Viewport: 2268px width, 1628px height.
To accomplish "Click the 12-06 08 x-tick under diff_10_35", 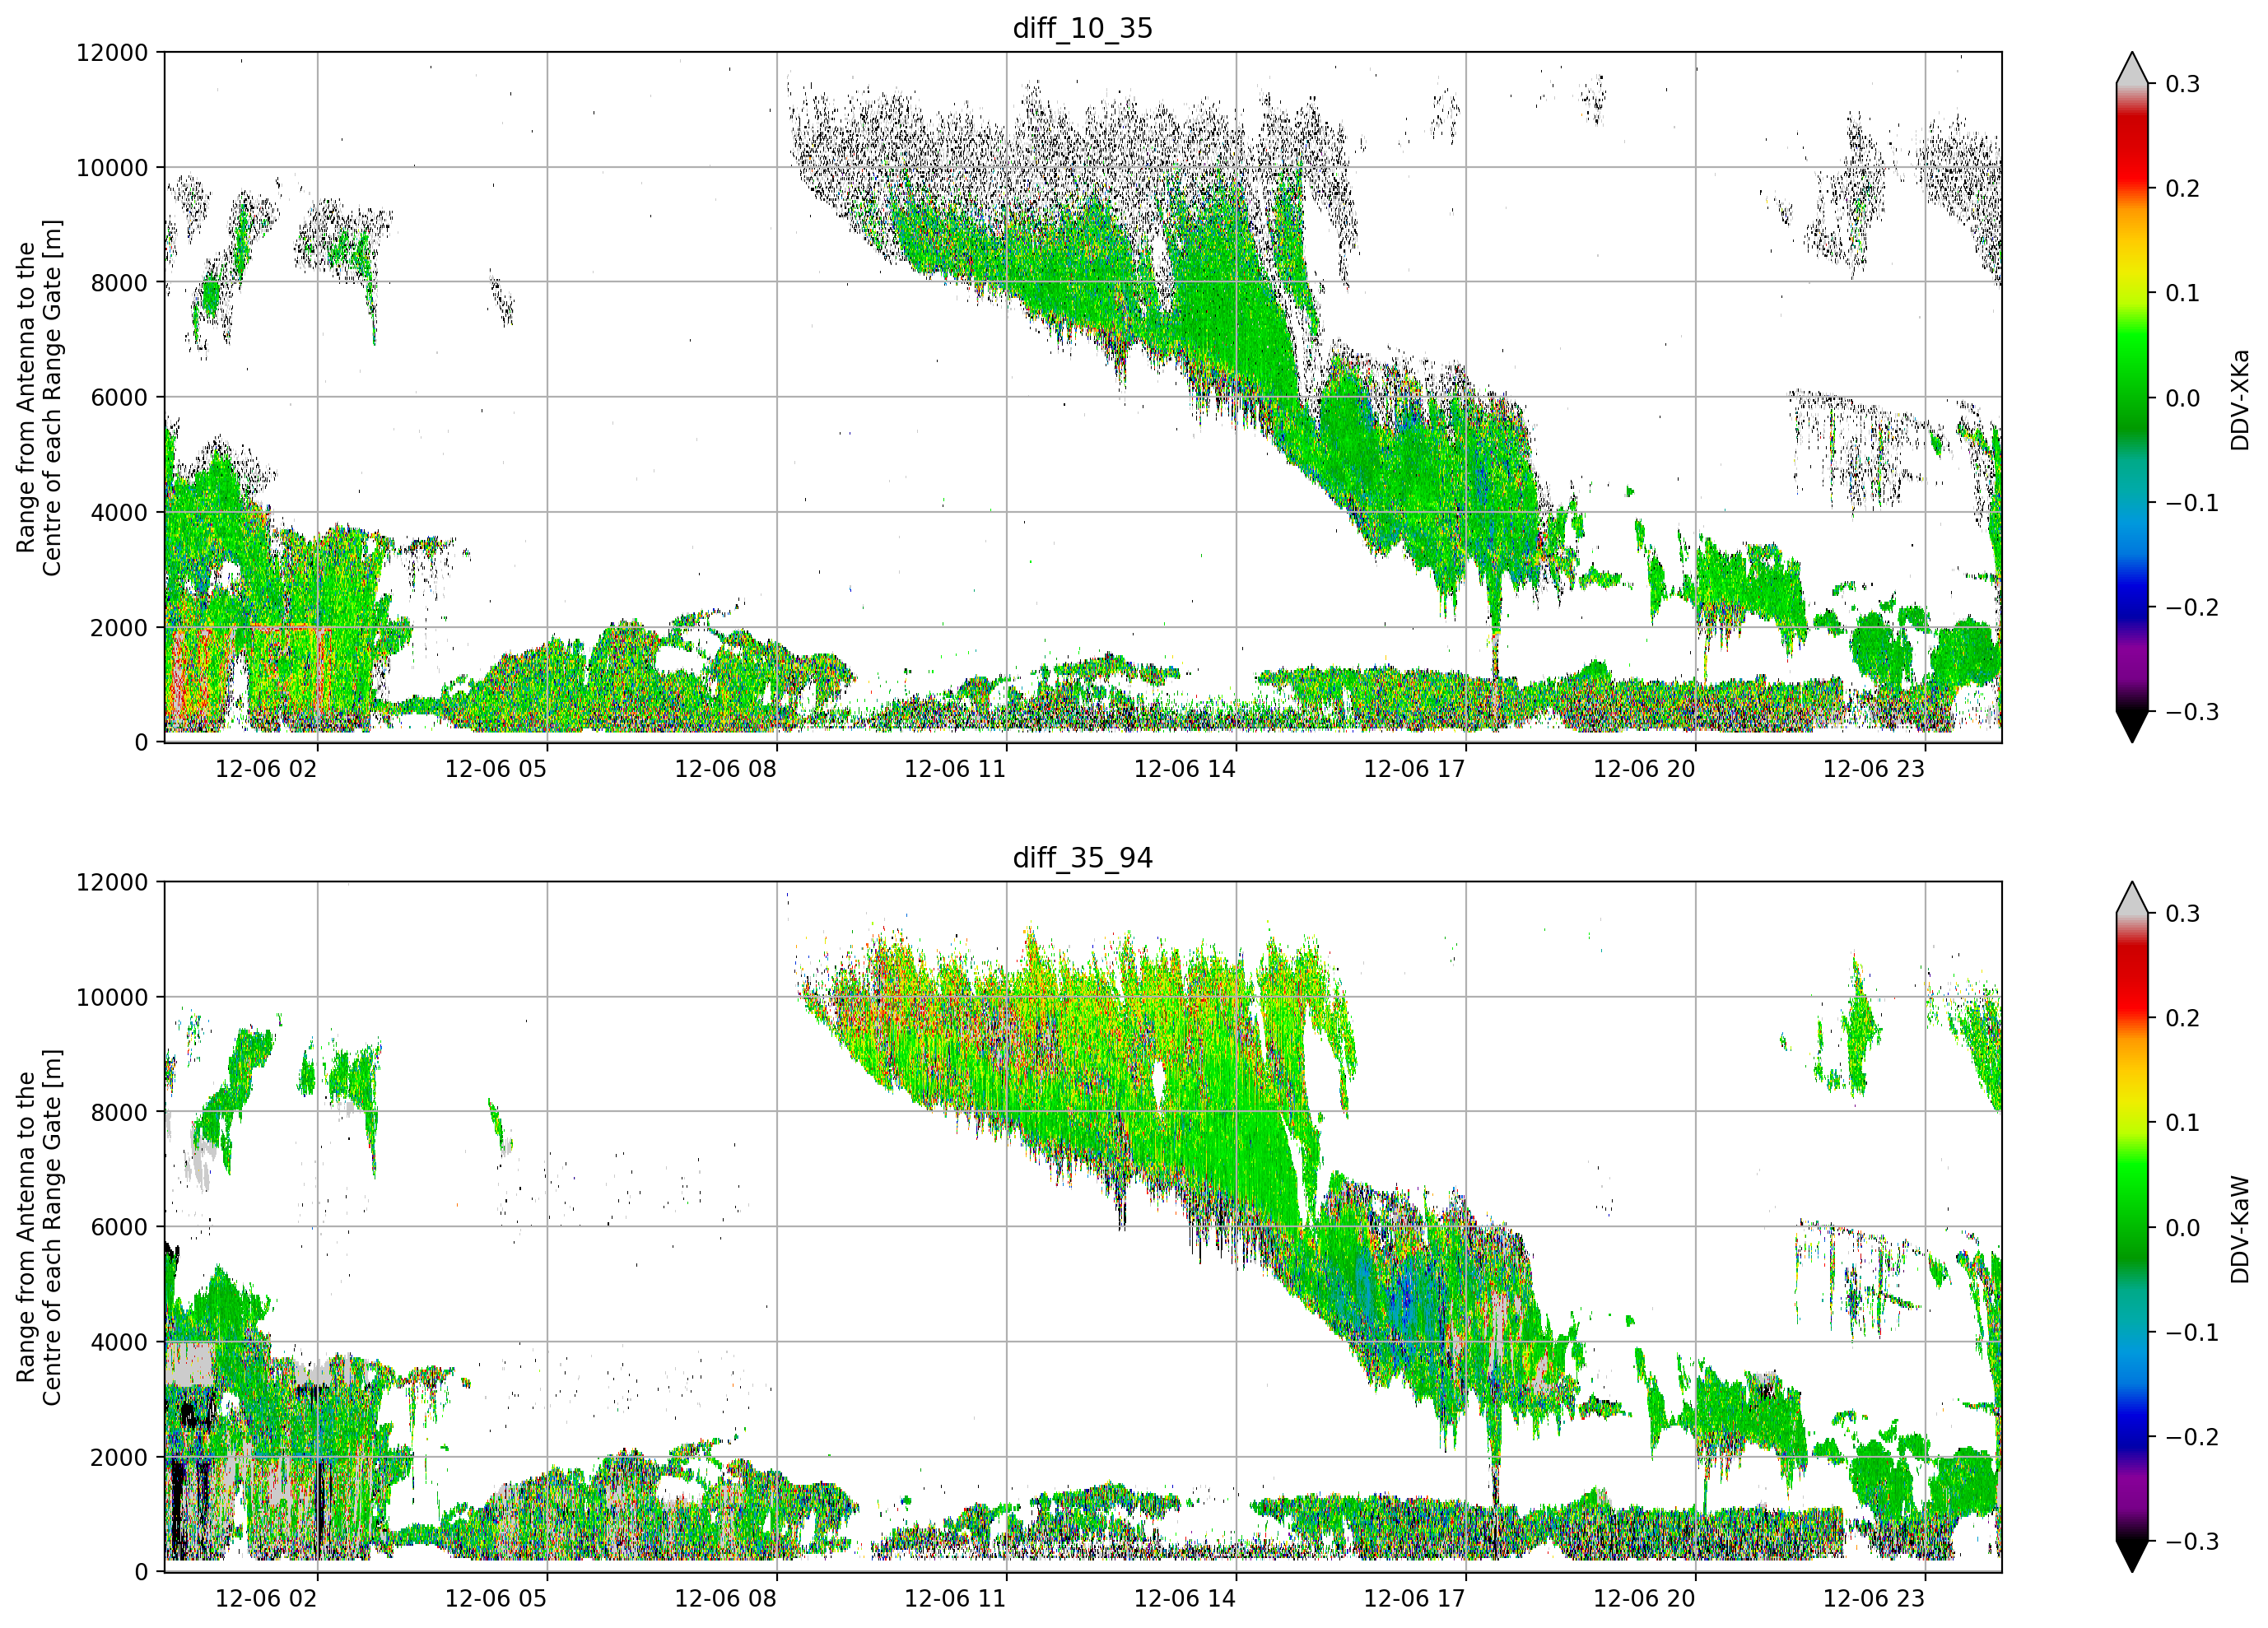I will coord(725,769).
